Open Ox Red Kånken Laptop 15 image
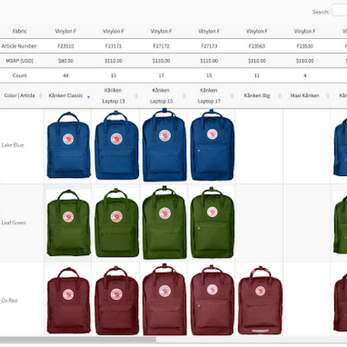 (165, 300)
